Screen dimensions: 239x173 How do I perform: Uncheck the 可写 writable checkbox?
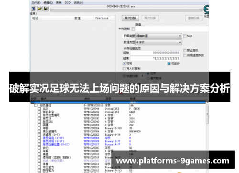124,64
